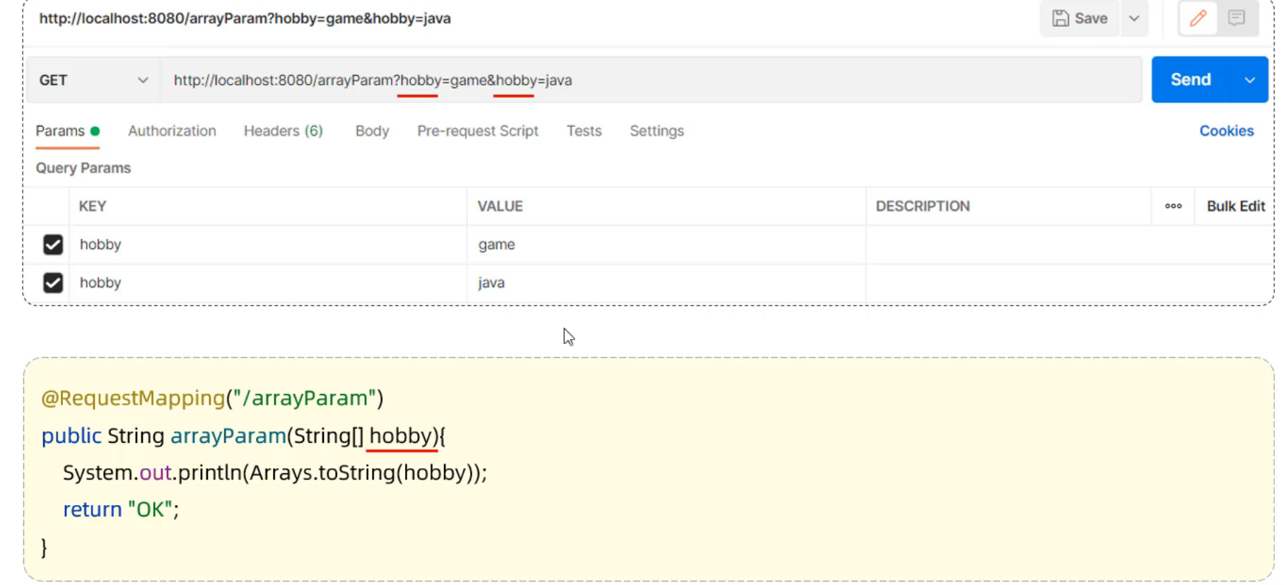Click the request URL input field
The image size is (1284, 585).
click(x=650, y=80)
